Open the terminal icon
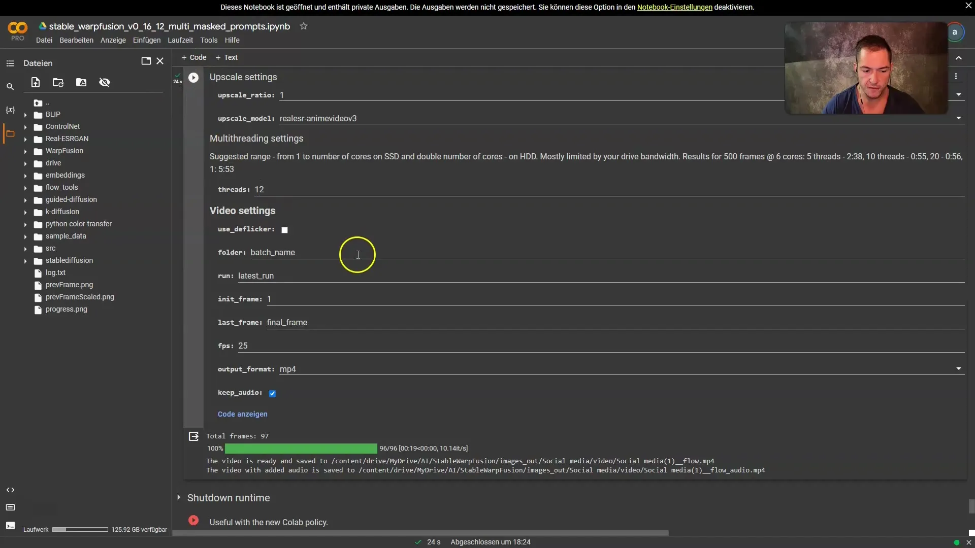Viewport: 975px width, 548px height. click(x=10, y=526)
